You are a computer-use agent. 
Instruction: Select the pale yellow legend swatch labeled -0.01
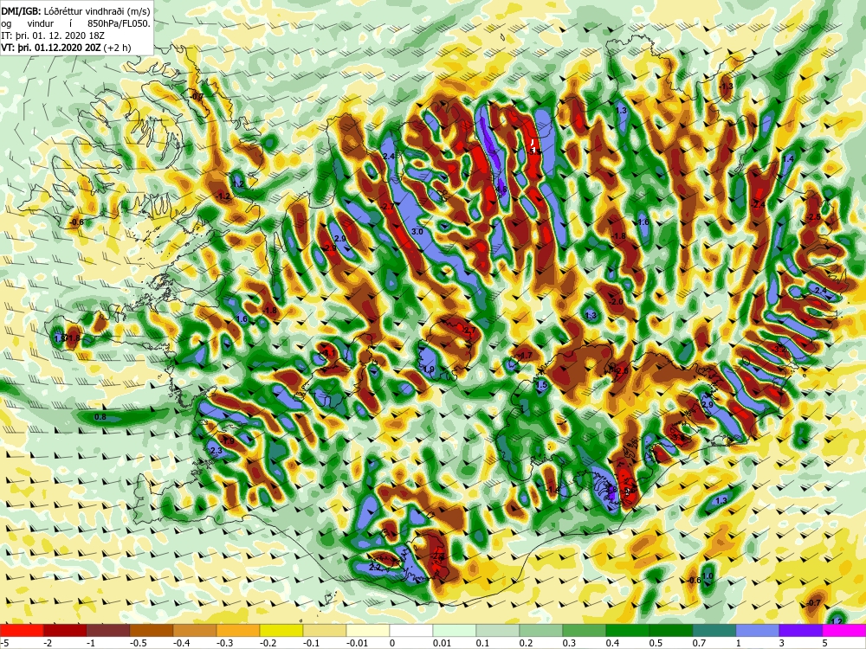[368, 630]
